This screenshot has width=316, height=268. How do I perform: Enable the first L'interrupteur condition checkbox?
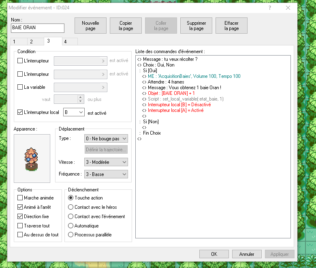20,61
